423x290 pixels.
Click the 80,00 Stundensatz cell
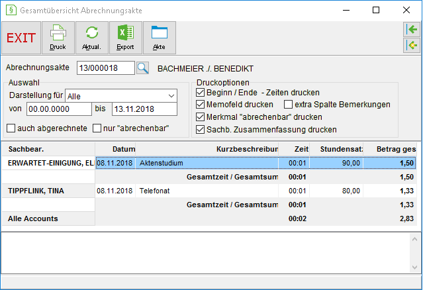coord(336,191)
